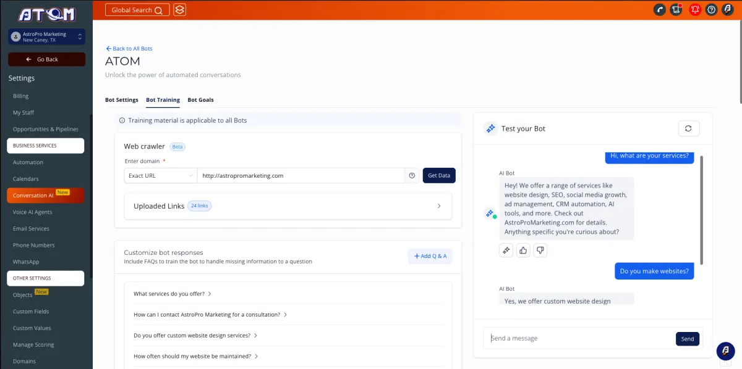Image resolution: width=742 pixels, height=369 pixels.
Task: Click the OTHER SETTINGS section header
Action: 46,278
